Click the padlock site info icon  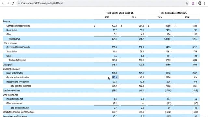coord(19,3)
